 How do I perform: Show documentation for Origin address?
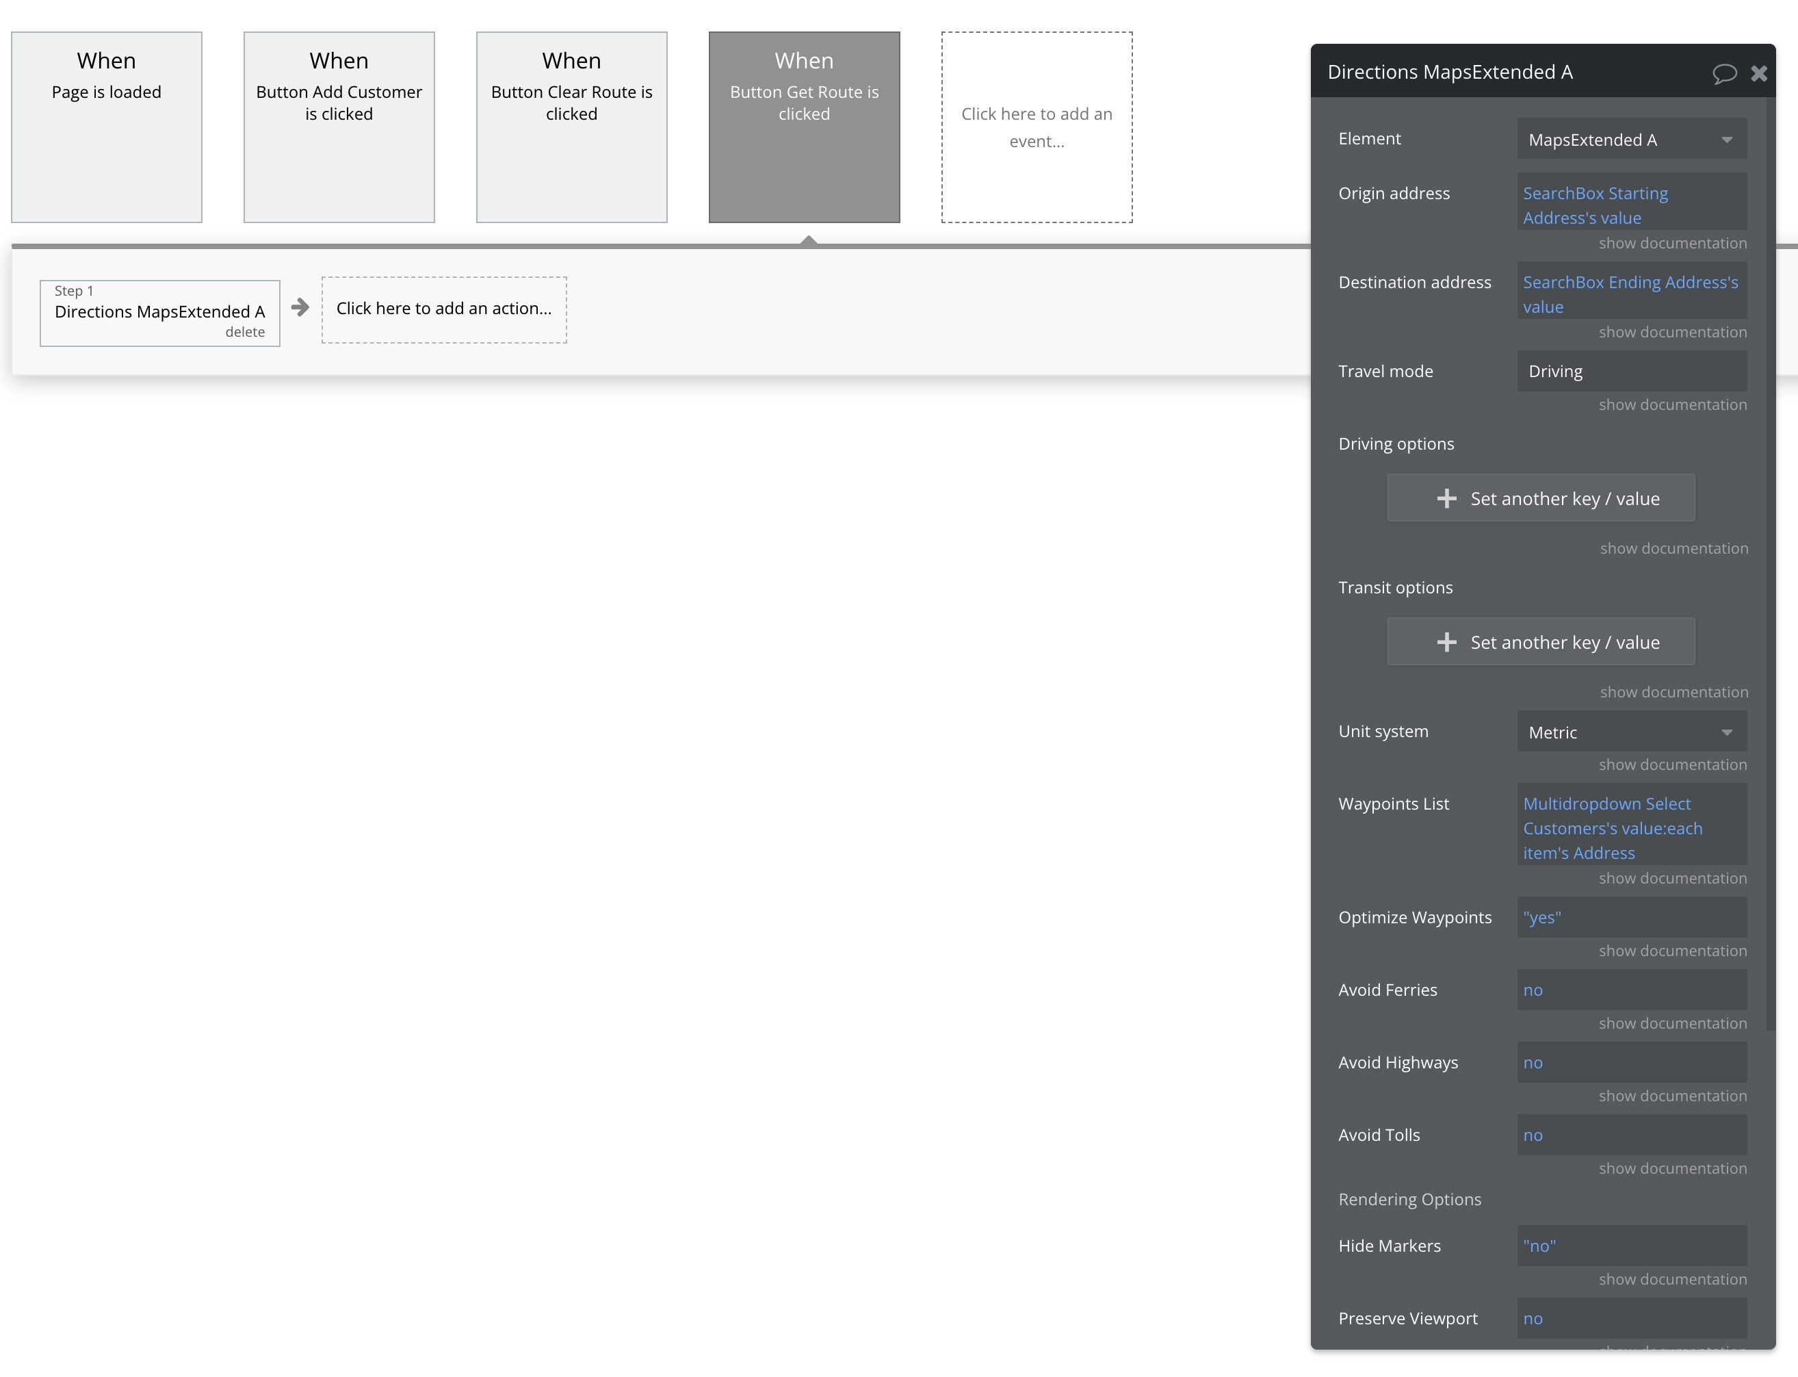coord(1672,242)
